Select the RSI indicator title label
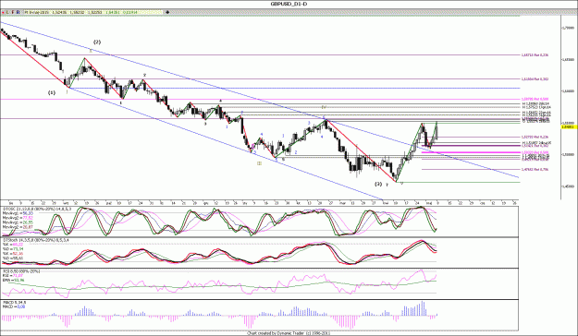Viewport: 578px width, 336px height. tap(21, 271)
